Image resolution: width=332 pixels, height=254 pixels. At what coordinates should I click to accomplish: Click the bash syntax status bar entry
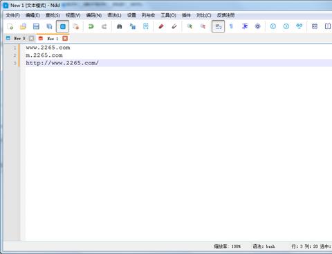pos(264,246)
